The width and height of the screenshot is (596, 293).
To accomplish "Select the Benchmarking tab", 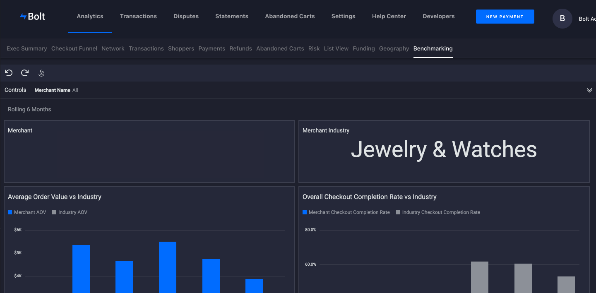I will (433, 48).
